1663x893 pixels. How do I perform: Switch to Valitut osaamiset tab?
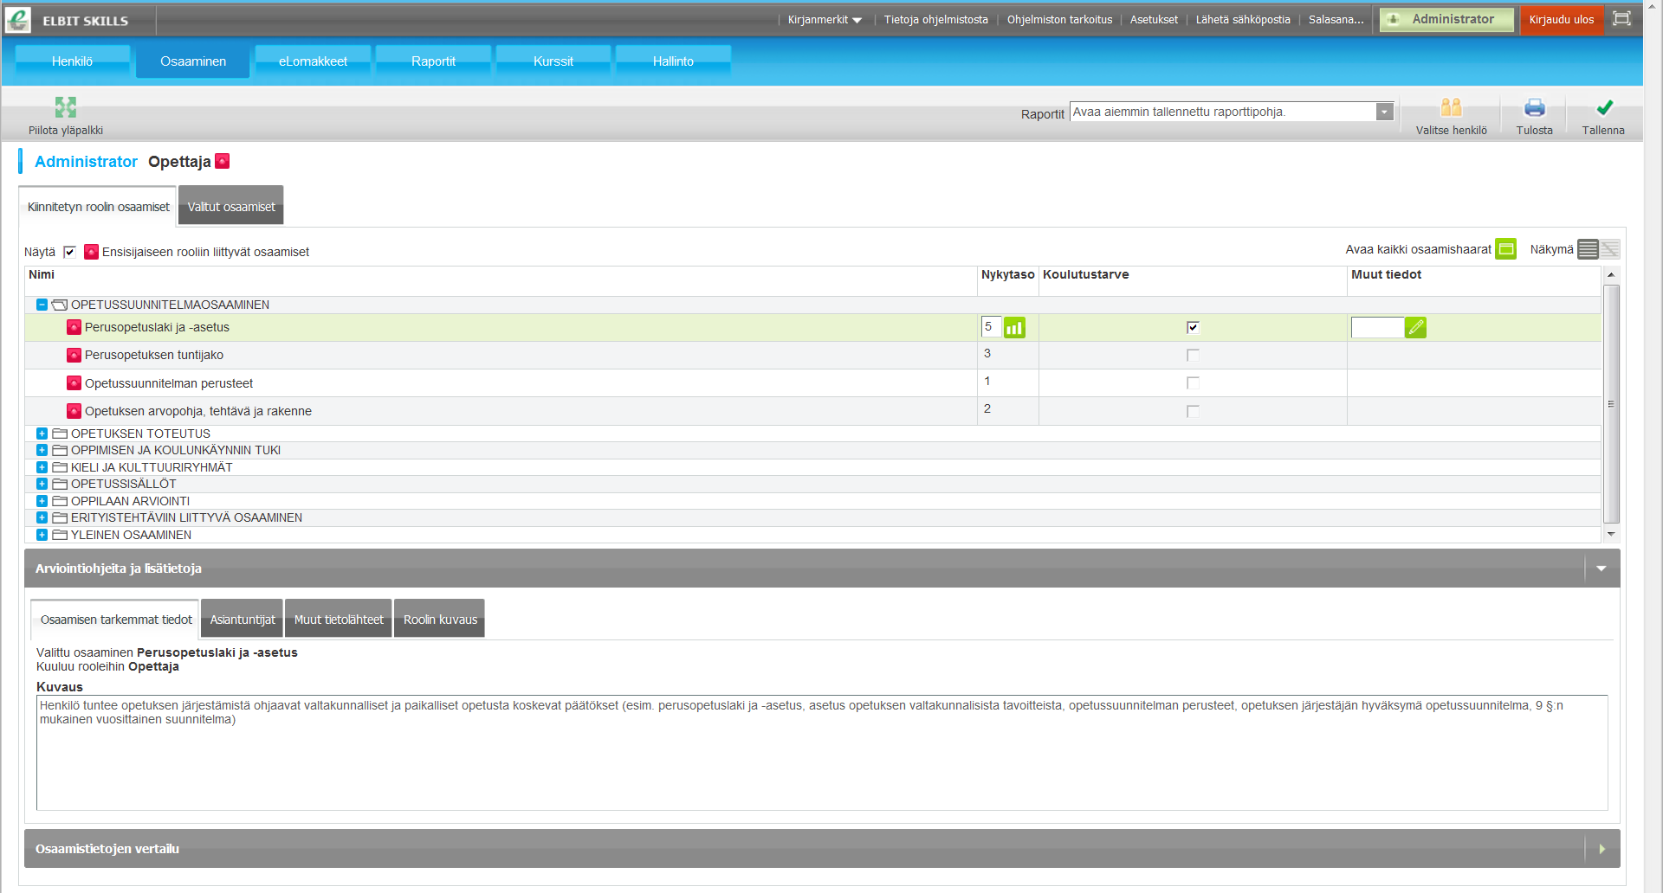231,207
